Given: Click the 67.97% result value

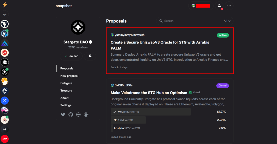Looking at the screenshot, I should [x=221, y=112].
